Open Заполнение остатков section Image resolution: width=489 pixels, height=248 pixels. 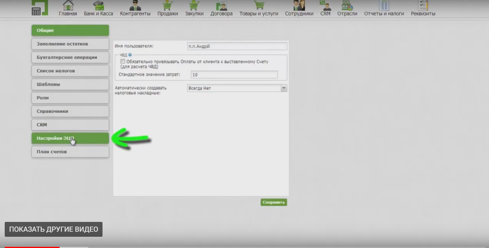(70, 44)
